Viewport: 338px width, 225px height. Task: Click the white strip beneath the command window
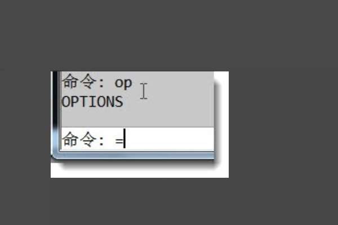tap(140, 173)
